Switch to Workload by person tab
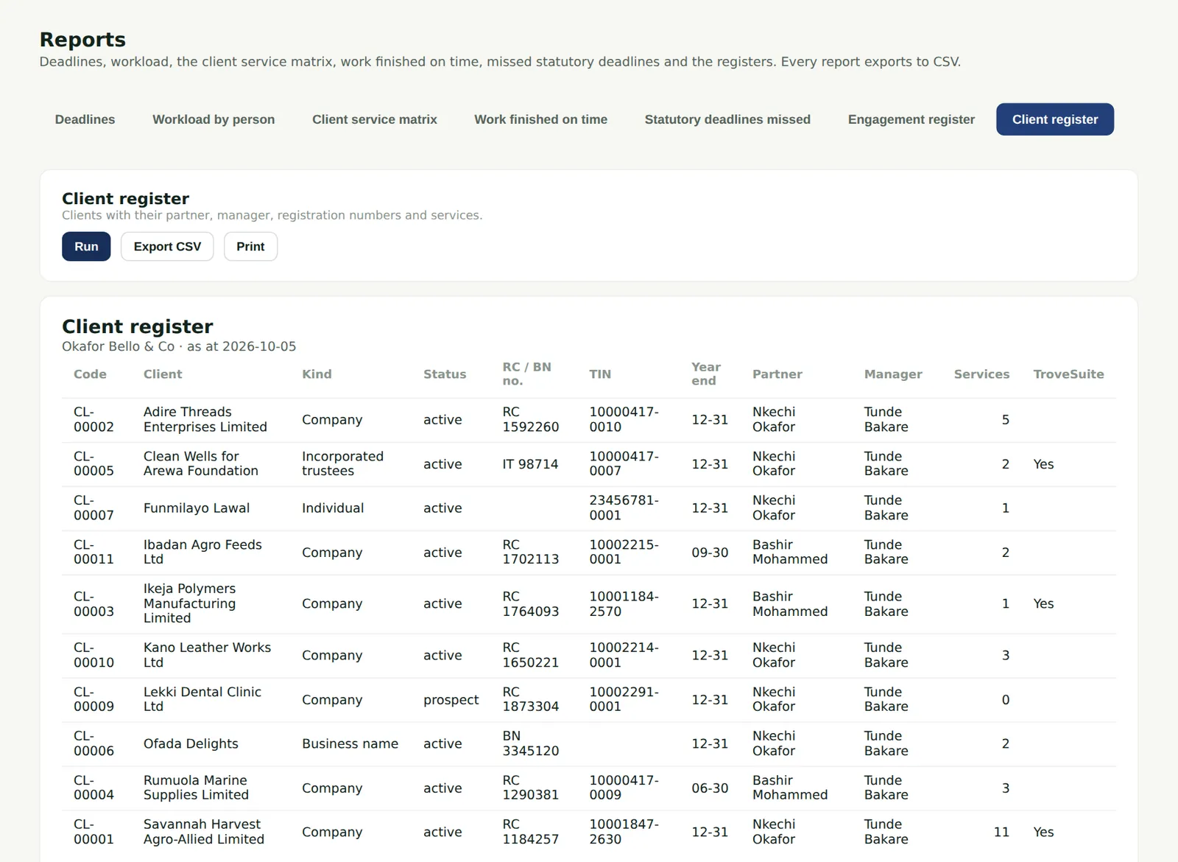The height and width of the screenshot is (862, 1178). (x=214, y=119)
